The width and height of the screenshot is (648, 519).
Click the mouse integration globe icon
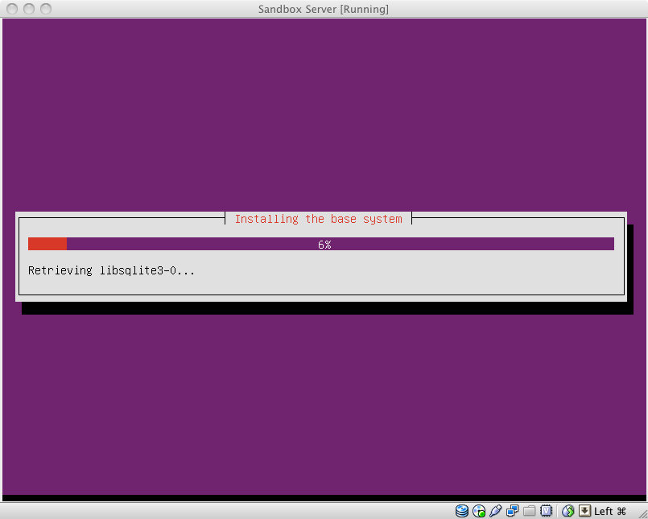click(568, 511)
